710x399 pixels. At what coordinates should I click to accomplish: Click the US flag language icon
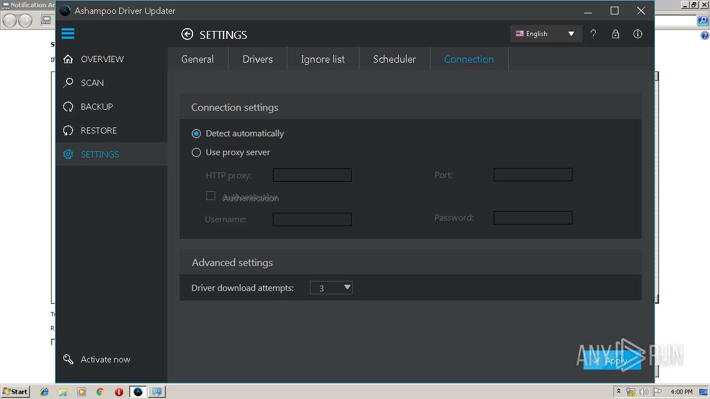point(520,34)
